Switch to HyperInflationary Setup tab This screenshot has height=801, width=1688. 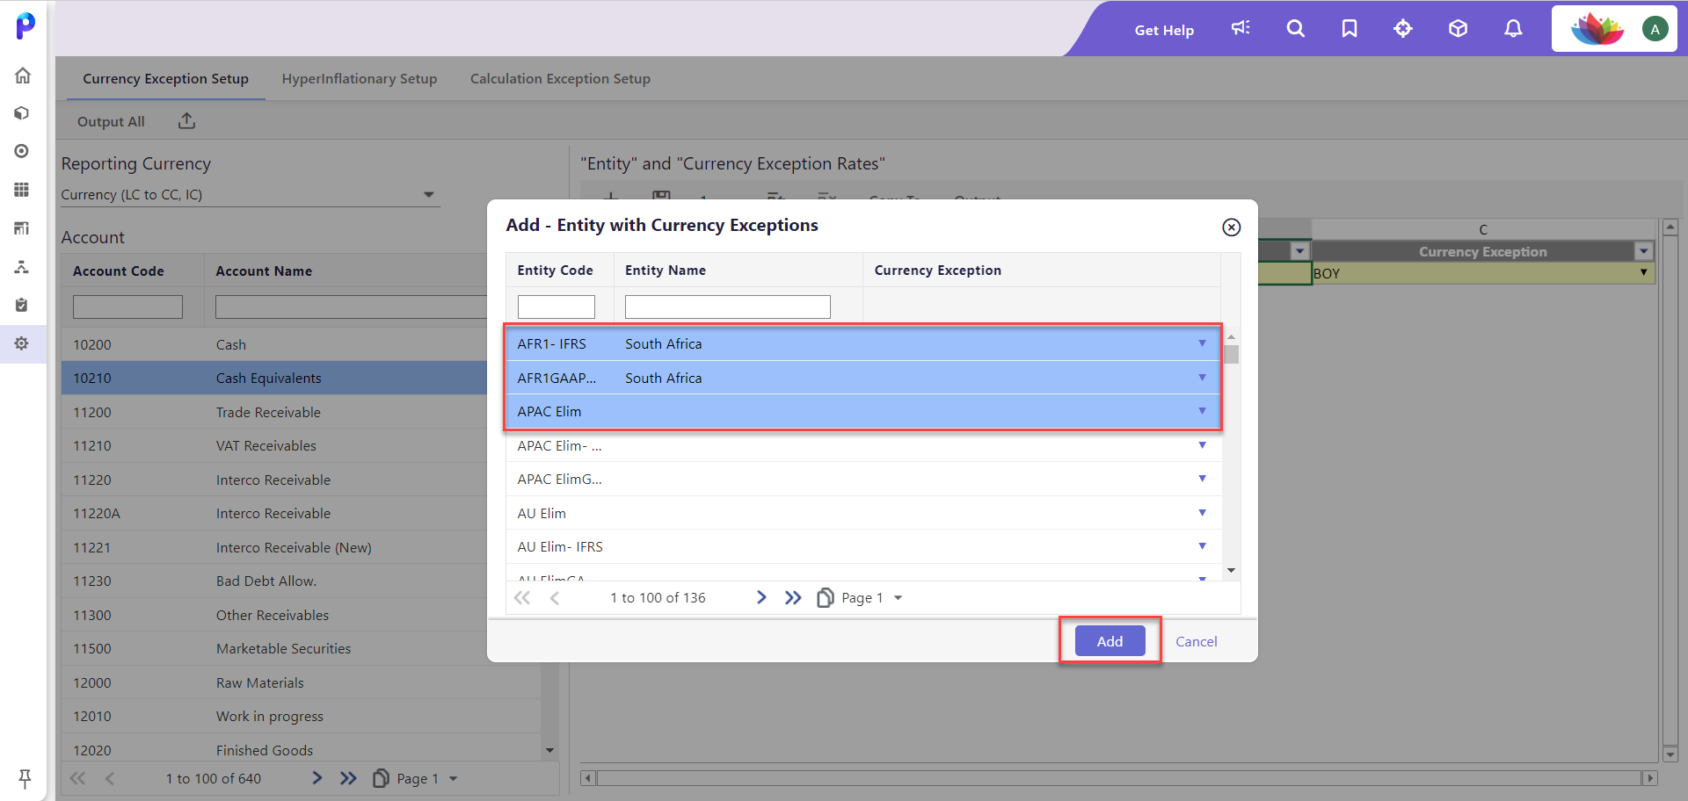[360, 79]
